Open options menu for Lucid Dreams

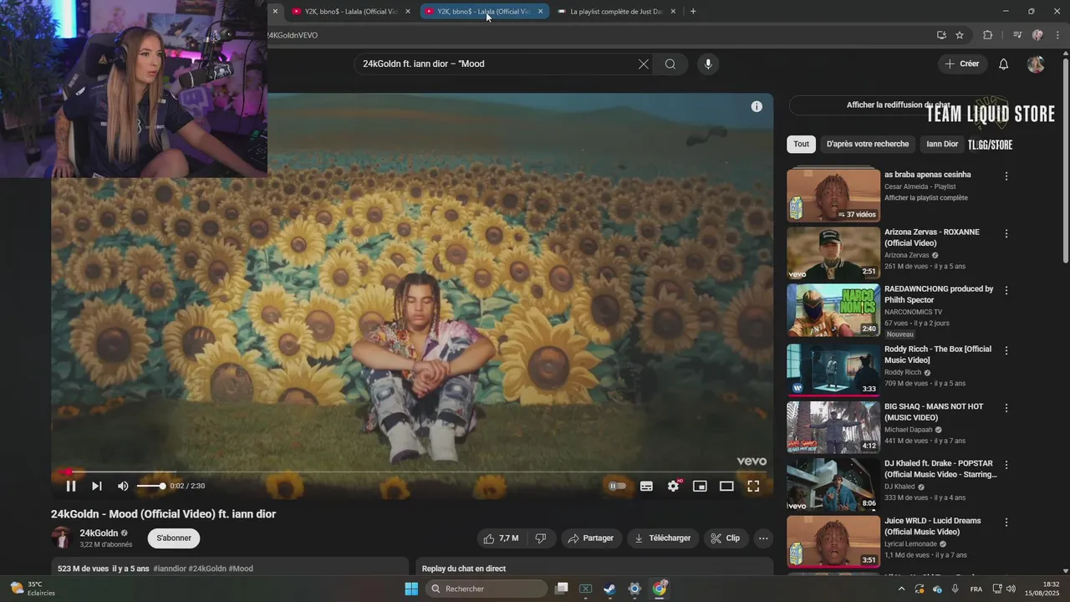[x=1006, y=522]
